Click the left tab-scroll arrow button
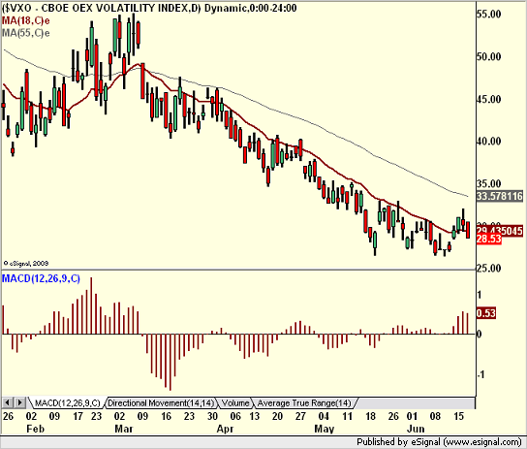Viewport: 527px width, 449px height. point(8,402)
